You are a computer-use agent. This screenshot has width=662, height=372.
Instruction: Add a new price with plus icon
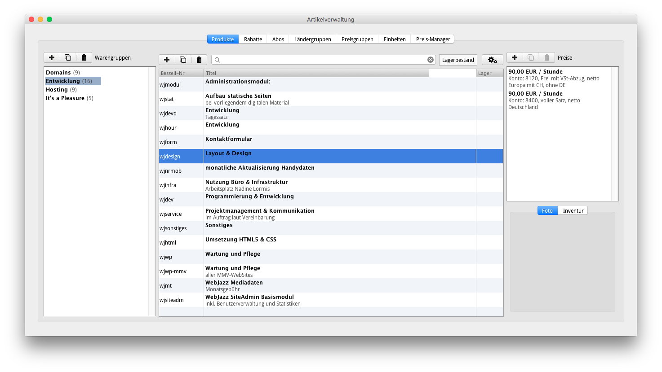pyautogui.click(x=515, y=57)
